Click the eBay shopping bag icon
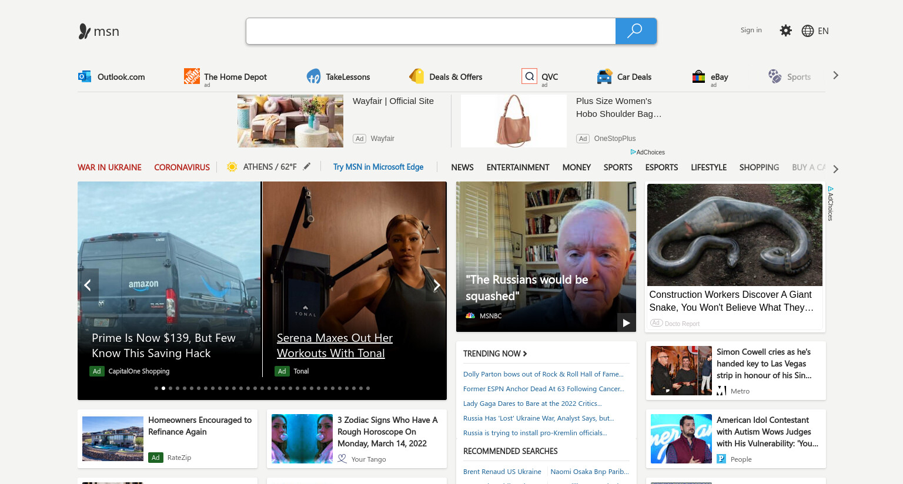Viewport: 903px width, 484px height. tap(698, 76)
